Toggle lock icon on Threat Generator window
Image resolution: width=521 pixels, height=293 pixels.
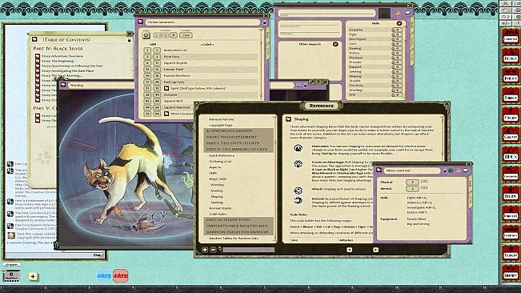pos(264,22)
